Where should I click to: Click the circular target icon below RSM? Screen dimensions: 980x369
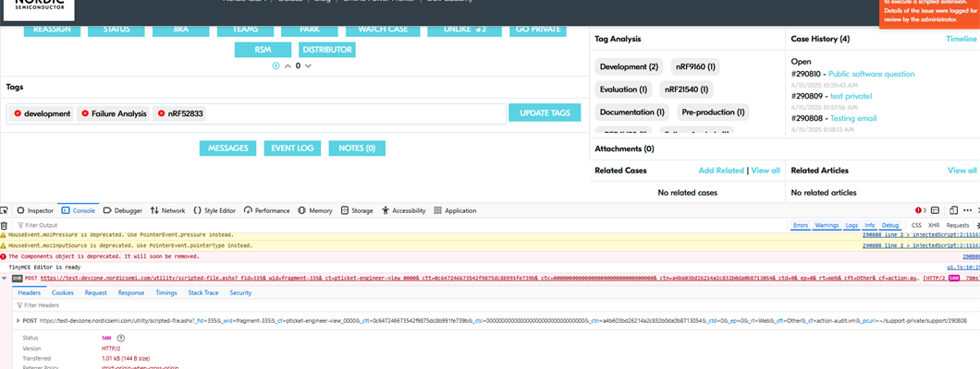tap(276, 65)
